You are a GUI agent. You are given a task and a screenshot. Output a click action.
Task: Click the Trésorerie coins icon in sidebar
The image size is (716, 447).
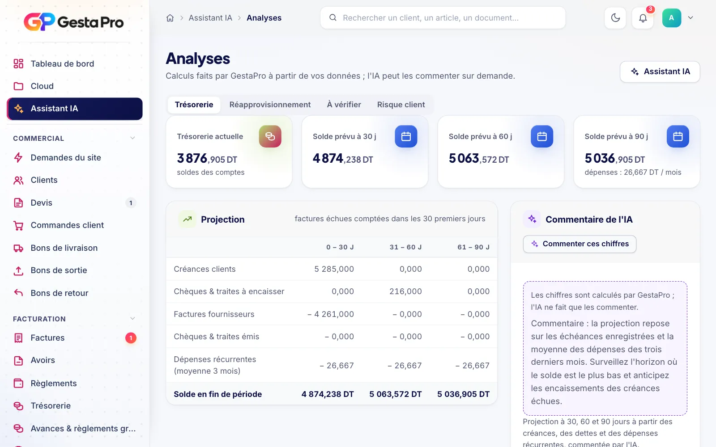tap(18, 406)
